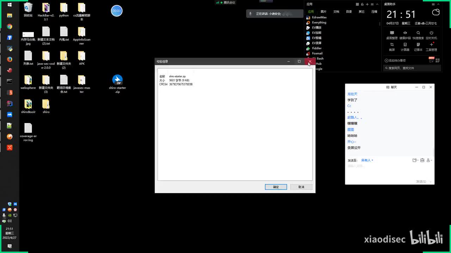
Task: Launch Firefox from the taskbar
Action: [10, 59]
